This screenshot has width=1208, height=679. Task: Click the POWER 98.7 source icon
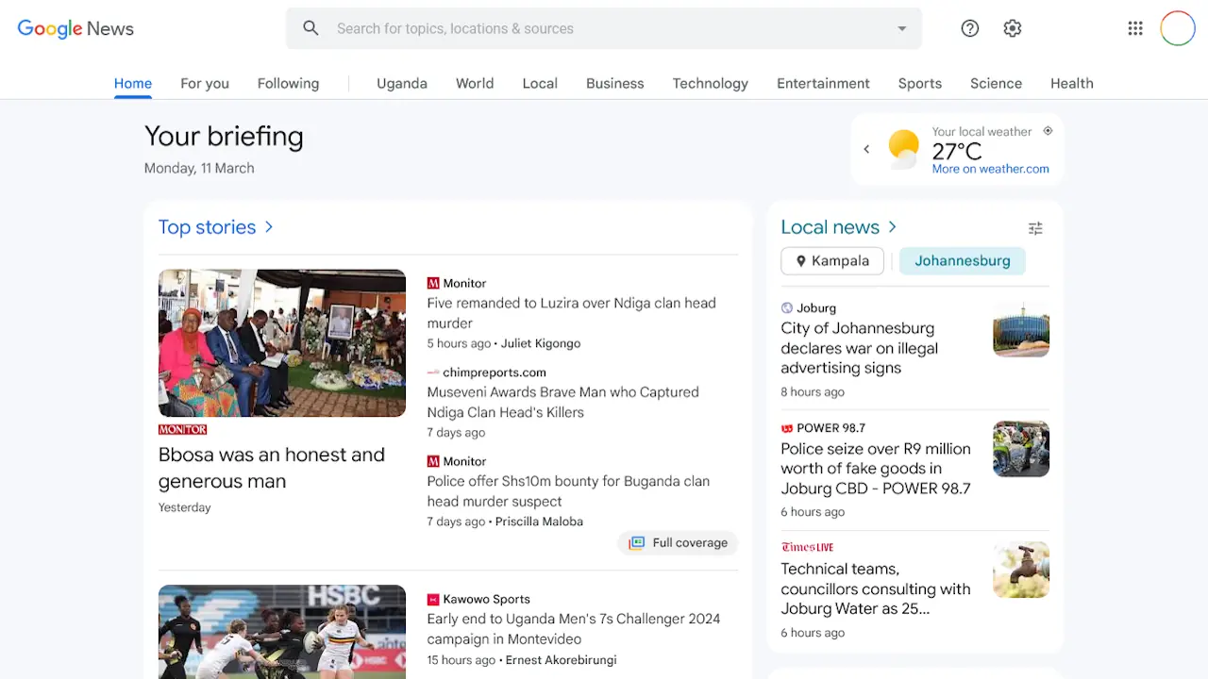pos(787,428)
